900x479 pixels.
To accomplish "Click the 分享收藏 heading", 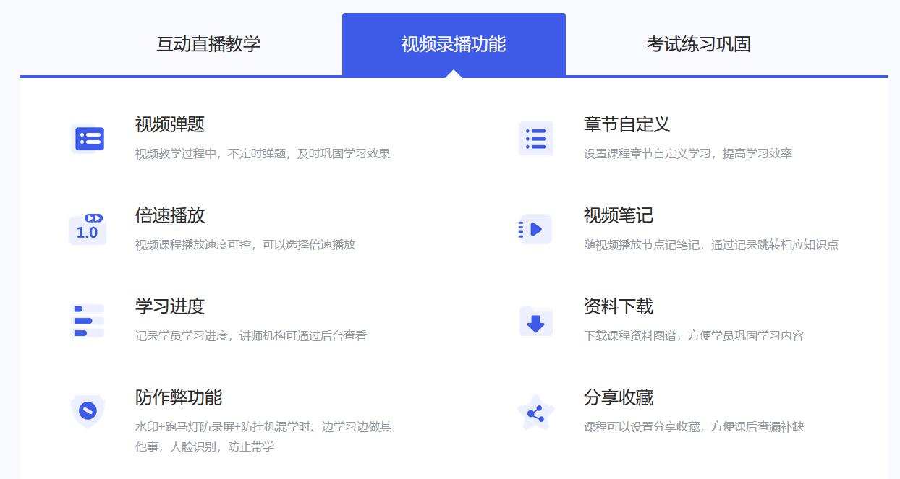I will (x=619, y=397).
